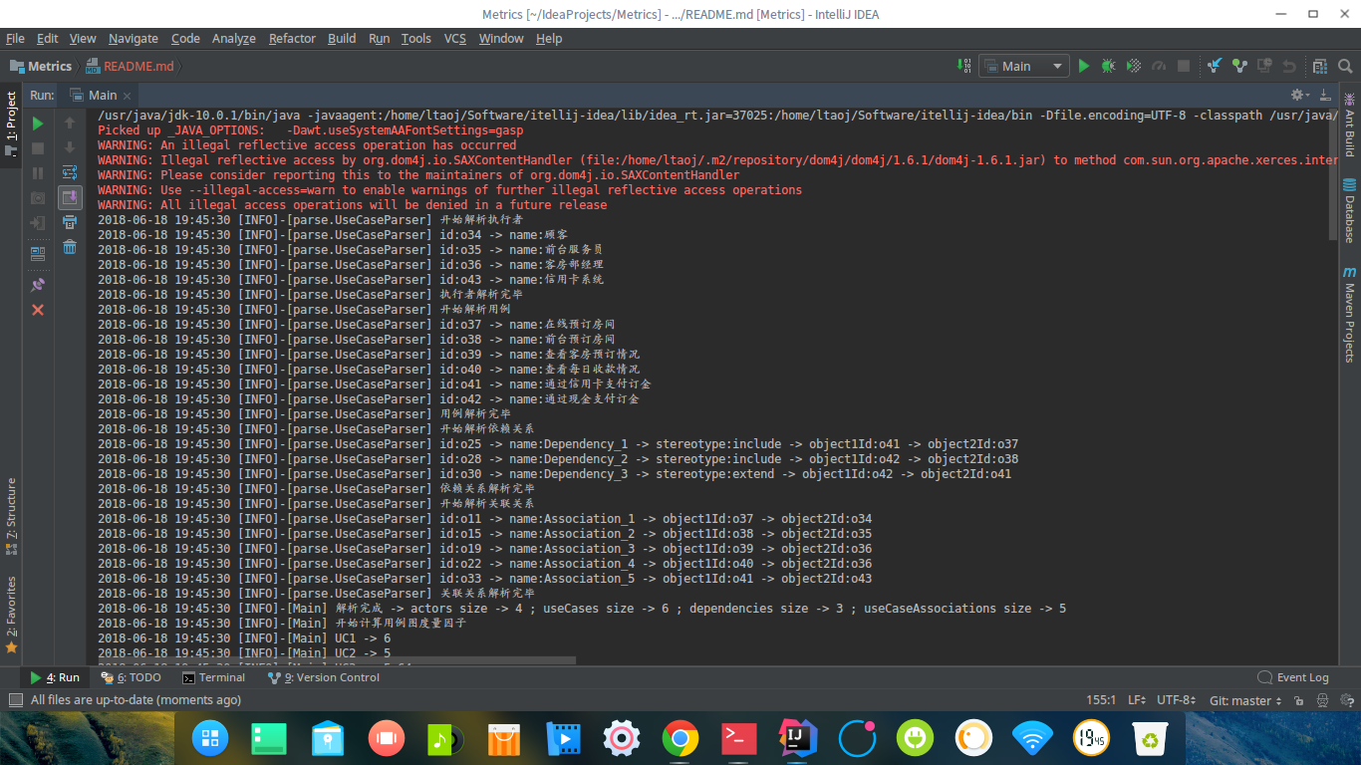Open the File menu
Image resolution: width=1361 pixels, height=765 pixels.
click(x=15, y=38)
